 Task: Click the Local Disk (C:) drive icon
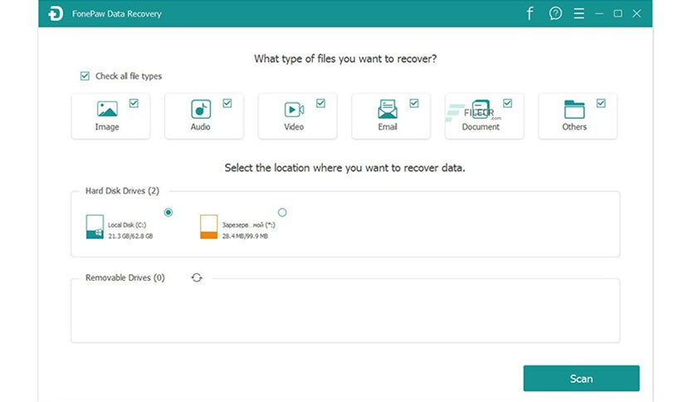point(95,227)
